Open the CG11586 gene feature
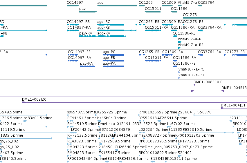This screenshot has width=247, height=163. pos(174,12)
